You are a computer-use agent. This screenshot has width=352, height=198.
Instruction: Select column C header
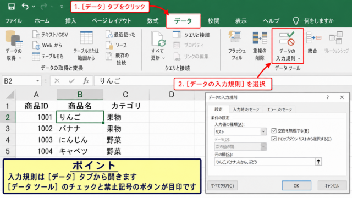(x=126, y=95)
